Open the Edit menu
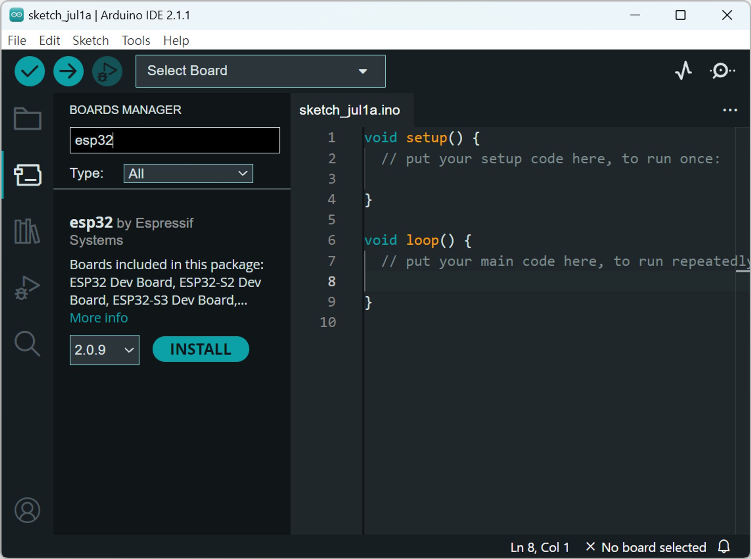This screenshot has height=559, width=751. (x=49, y=40)
